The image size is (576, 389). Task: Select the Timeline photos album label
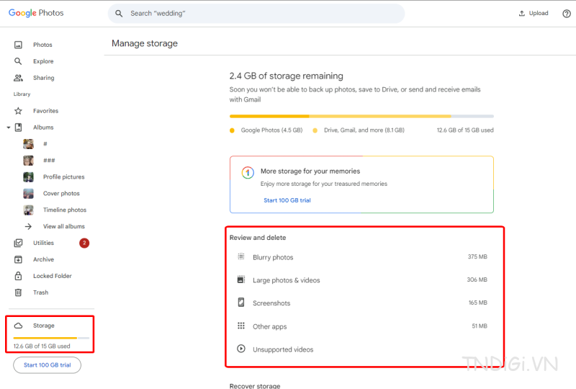coord(65,210)
